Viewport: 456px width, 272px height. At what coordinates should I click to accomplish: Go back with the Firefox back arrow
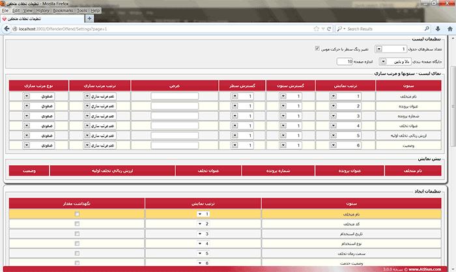point(7,29)
